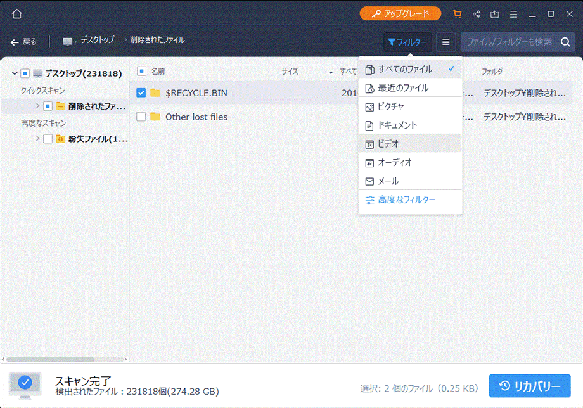This screenshot has width=583, height=408.
Task: Select the Other lost files name
Action: coord(196,117)
